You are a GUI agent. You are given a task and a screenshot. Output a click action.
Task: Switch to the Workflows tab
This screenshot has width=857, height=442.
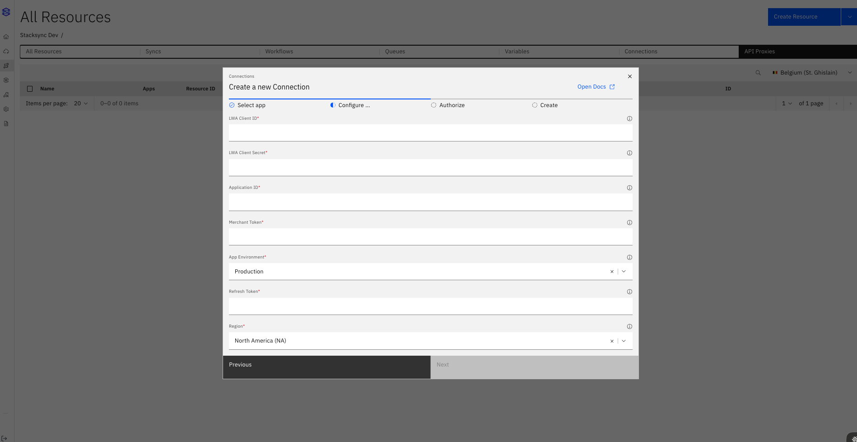pyautogui.click(x=279, y=52)
